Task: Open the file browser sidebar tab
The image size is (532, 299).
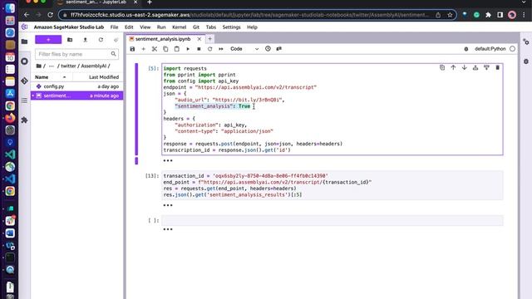Action: pyautogui.click(x=24, y=42)
